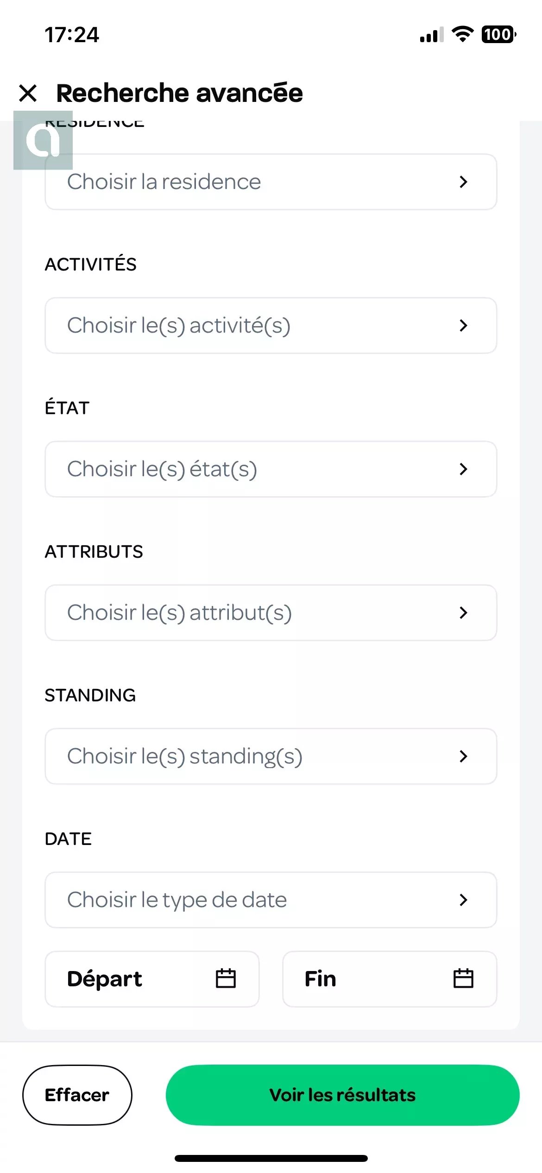Select the Fin date field
This screenshot has width=542, height=1173.
click(390, 979)
